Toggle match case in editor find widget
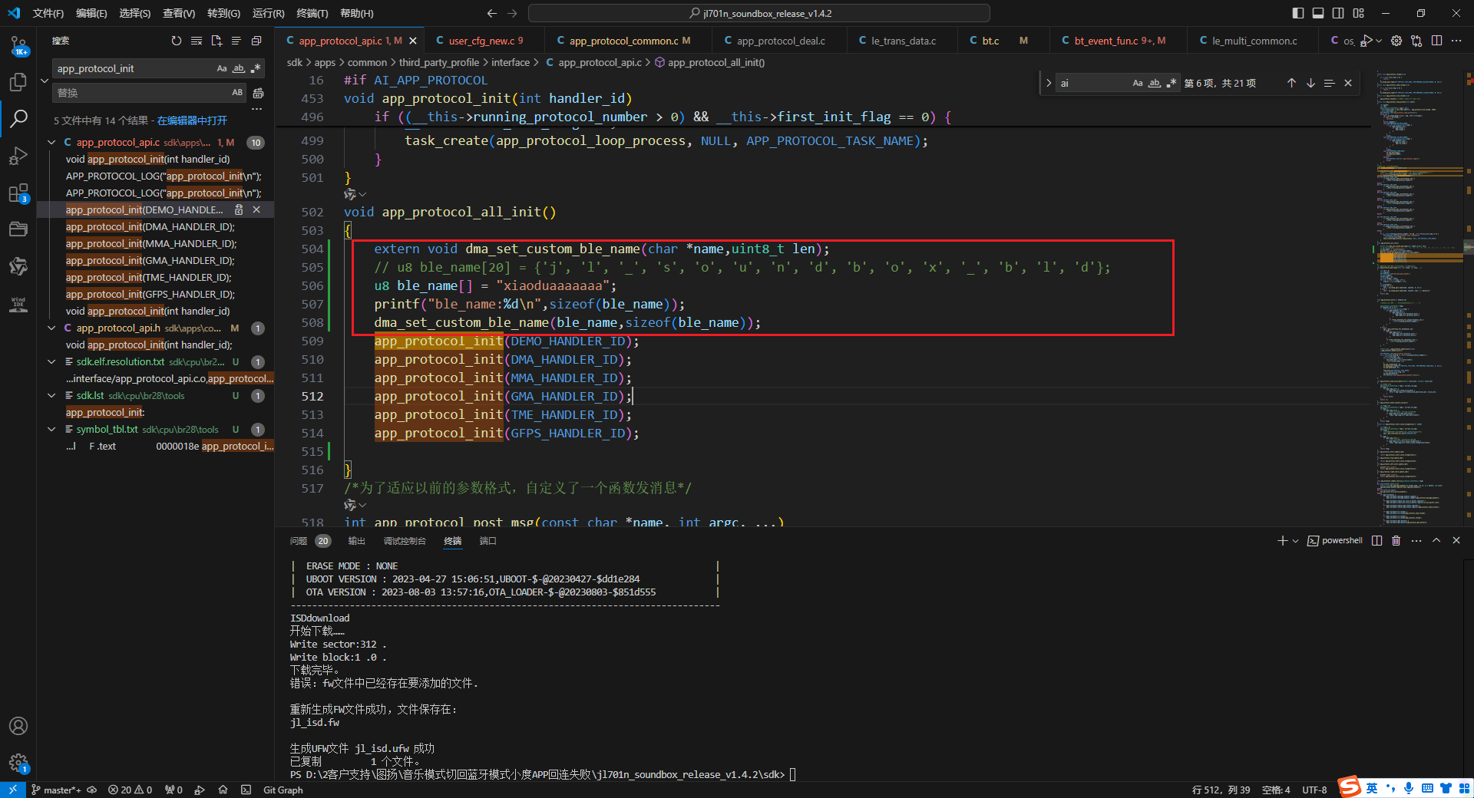This screenshot has width=1474, height=798. click(1138, 83)
